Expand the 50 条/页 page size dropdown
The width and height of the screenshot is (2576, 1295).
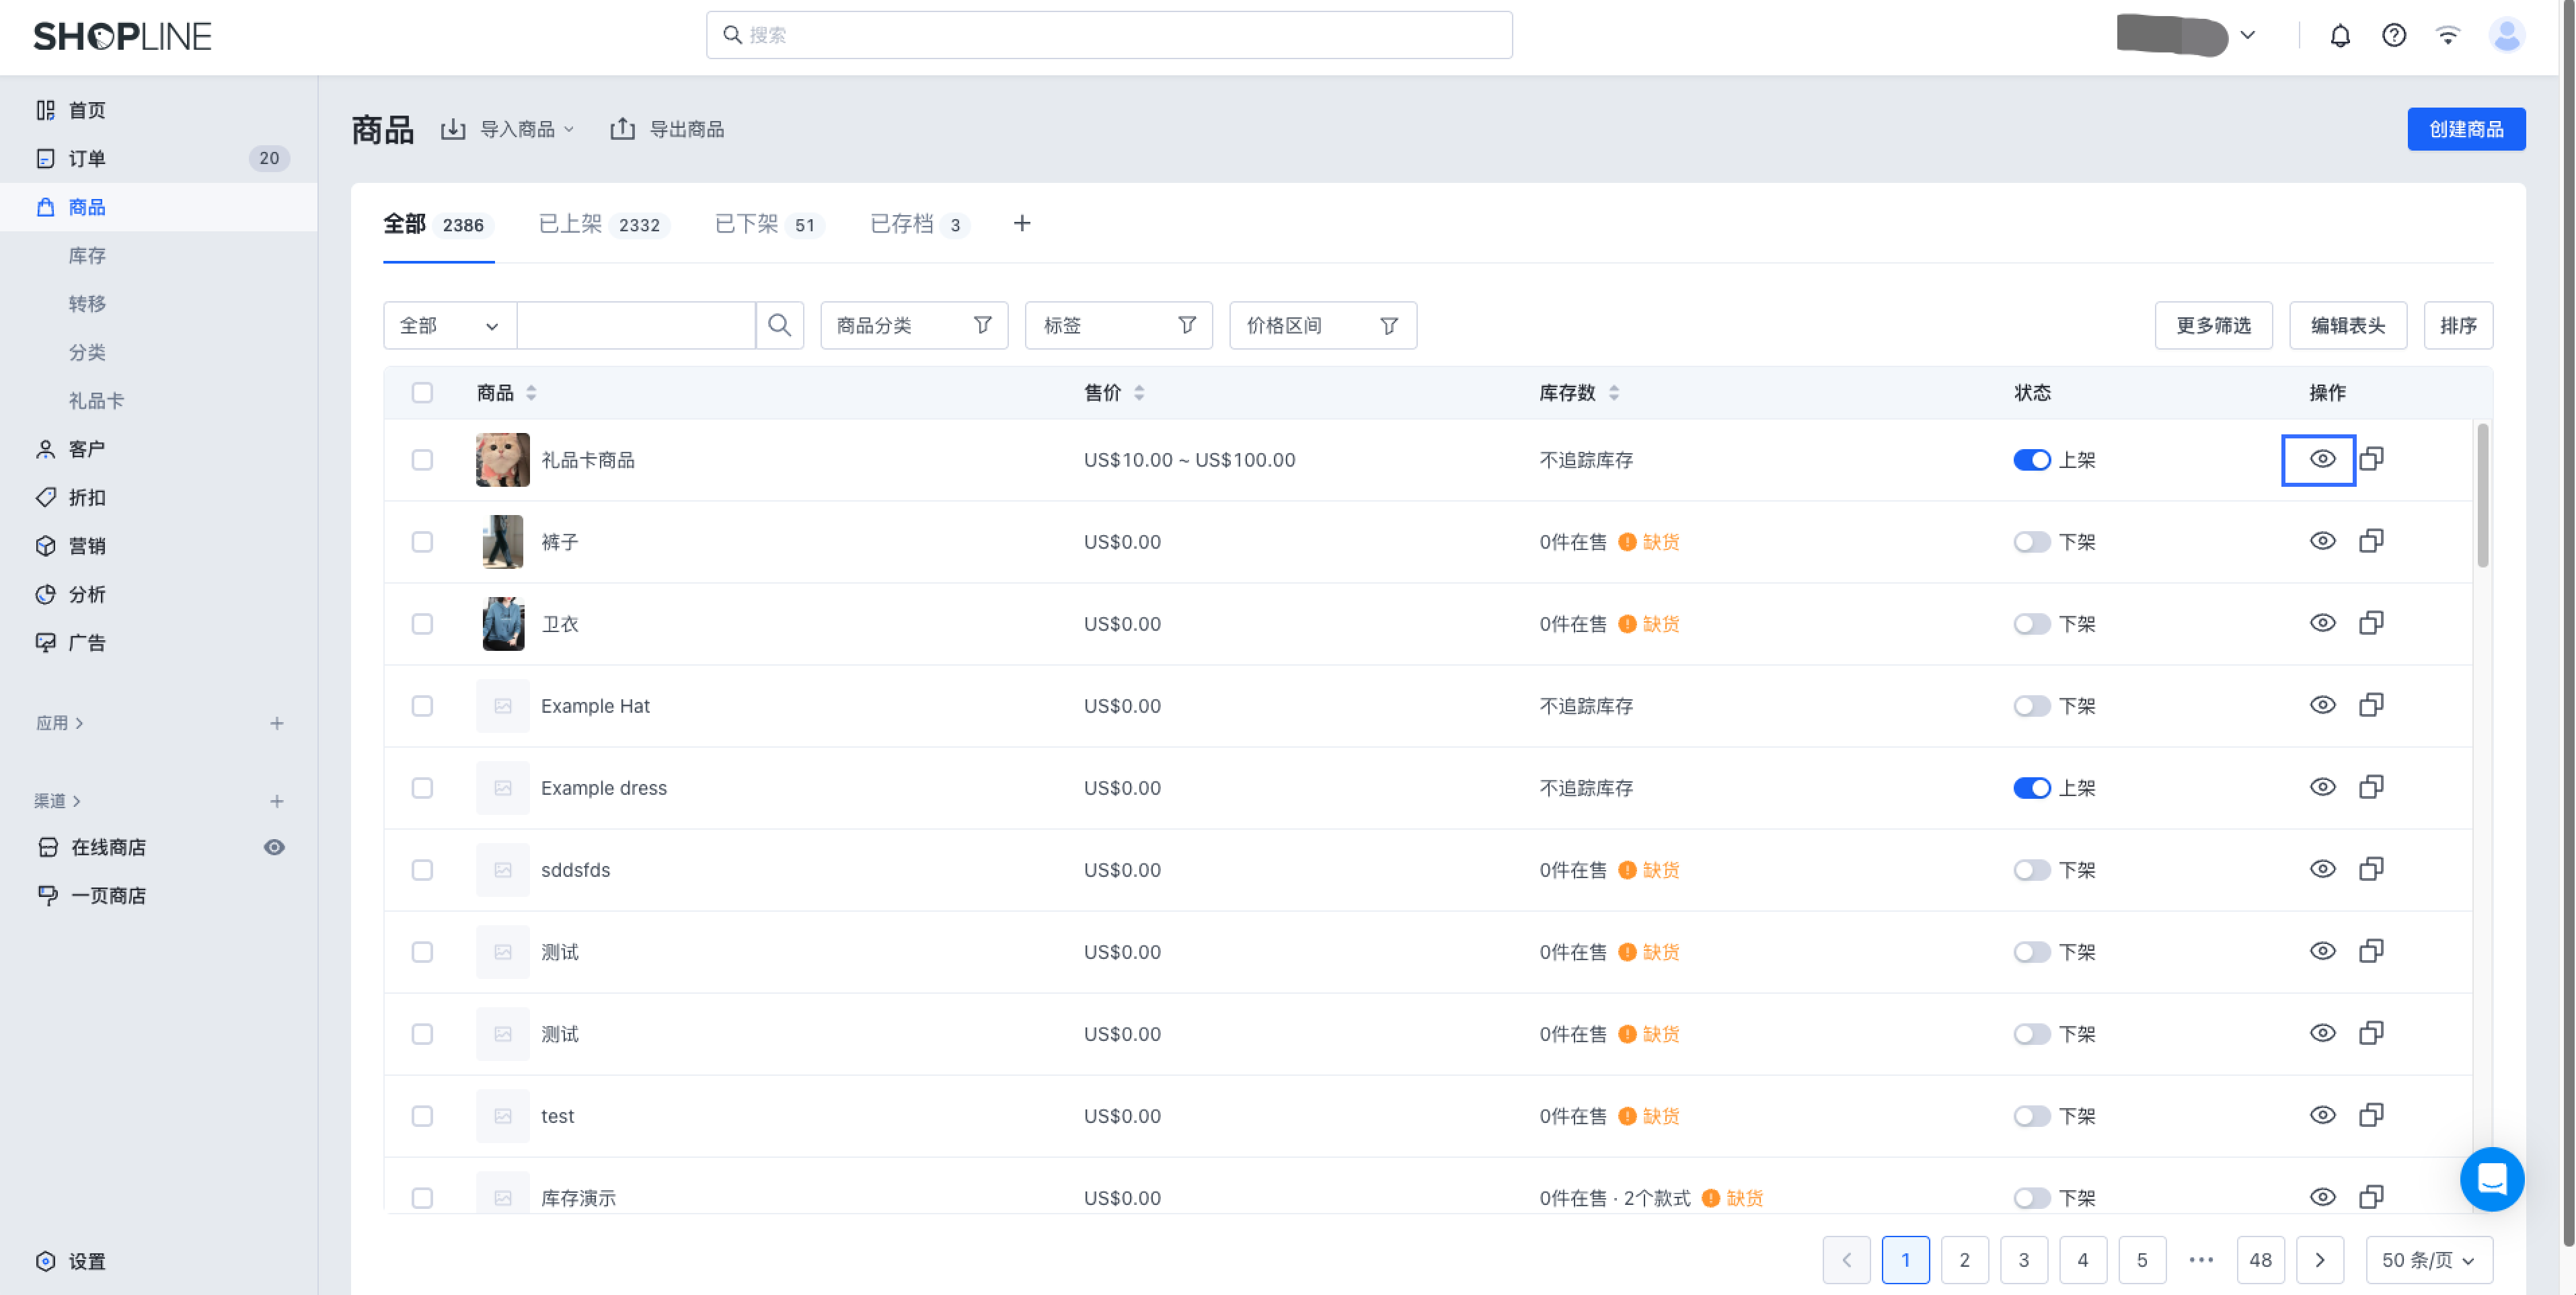click(x=2428, y=1260)
